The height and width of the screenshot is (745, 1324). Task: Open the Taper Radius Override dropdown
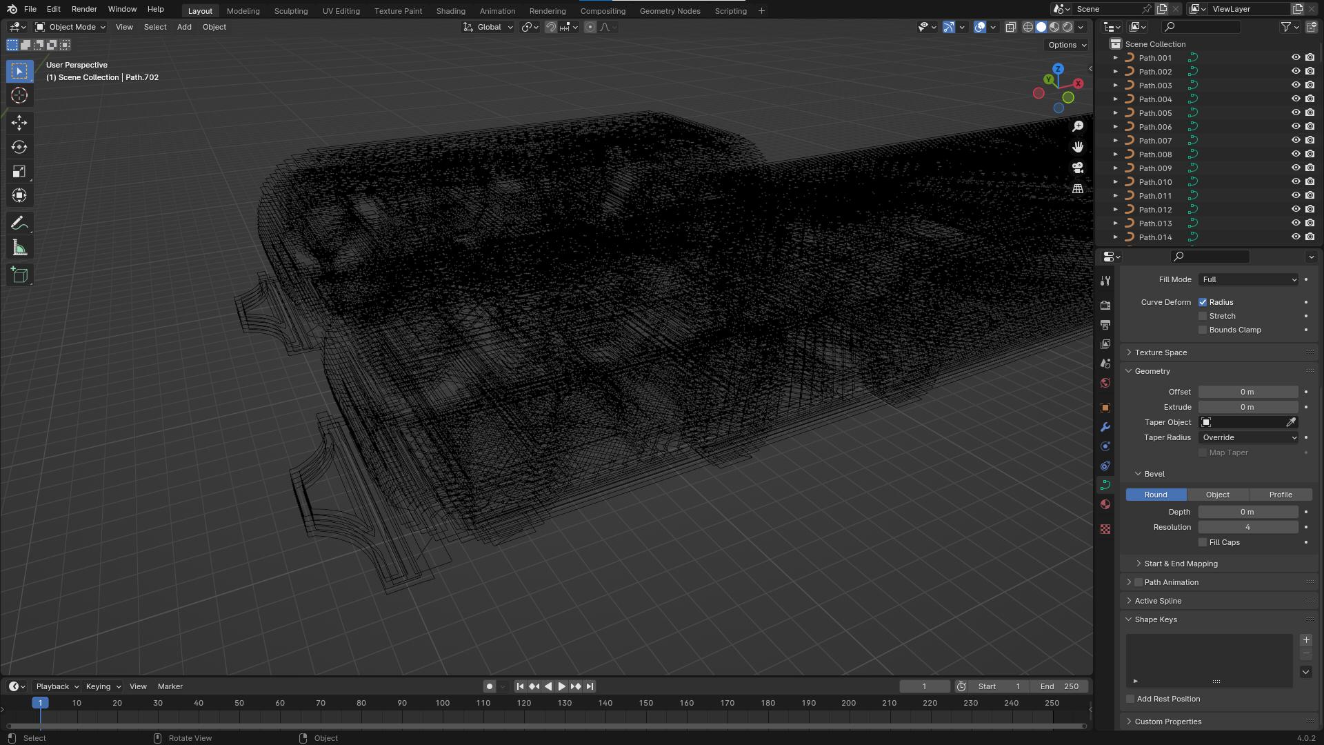1248,437
